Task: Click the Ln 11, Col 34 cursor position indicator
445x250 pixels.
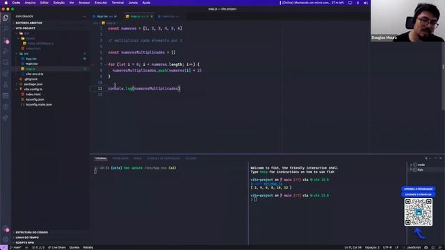Action: (x=353, y=247)
